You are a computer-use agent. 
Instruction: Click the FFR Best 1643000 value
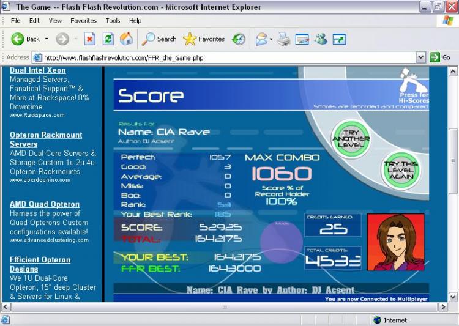click(x=234, y=269)
